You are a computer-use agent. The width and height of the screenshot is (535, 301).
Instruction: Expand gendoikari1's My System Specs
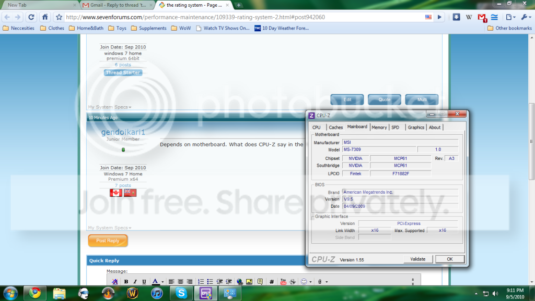[x=110, y=228]
